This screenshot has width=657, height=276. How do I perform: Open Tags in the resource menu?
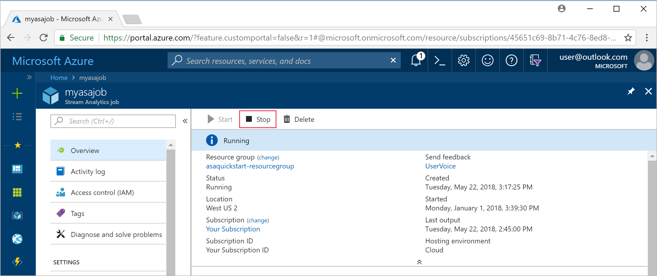coord(108,213)
